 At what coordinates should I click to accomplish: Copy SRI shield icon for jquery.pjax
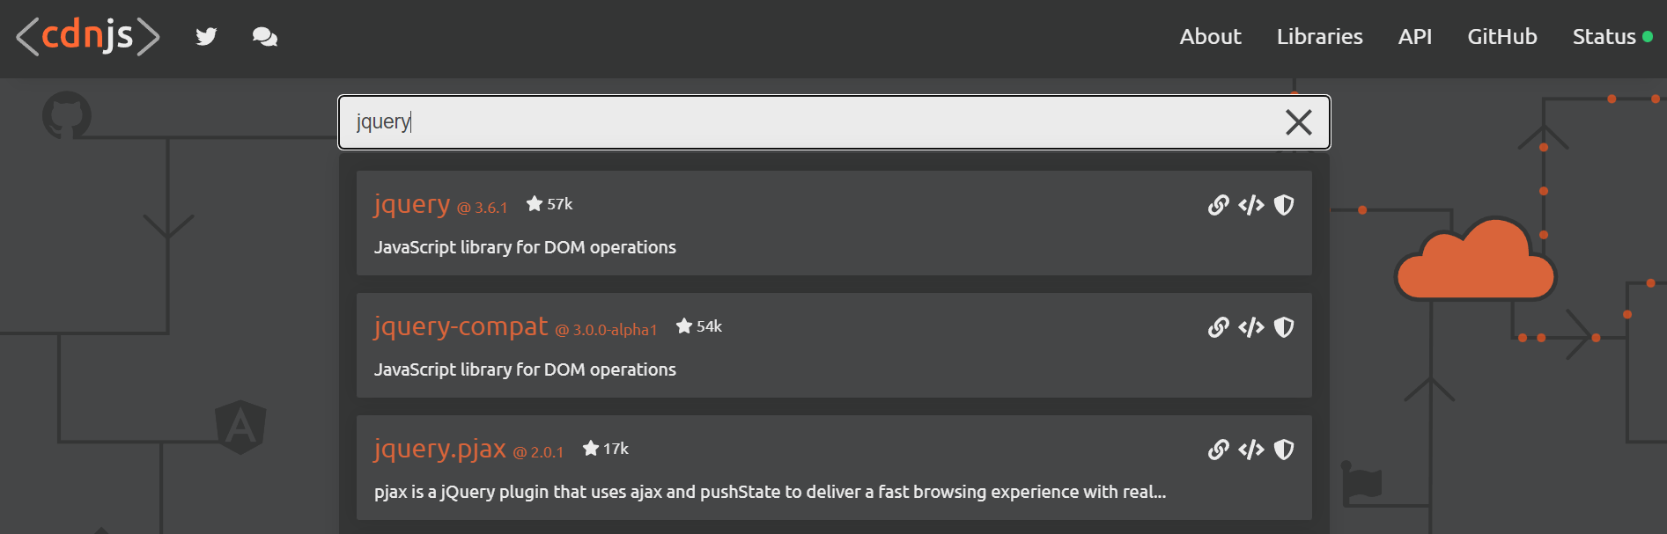click(1284, 450)
